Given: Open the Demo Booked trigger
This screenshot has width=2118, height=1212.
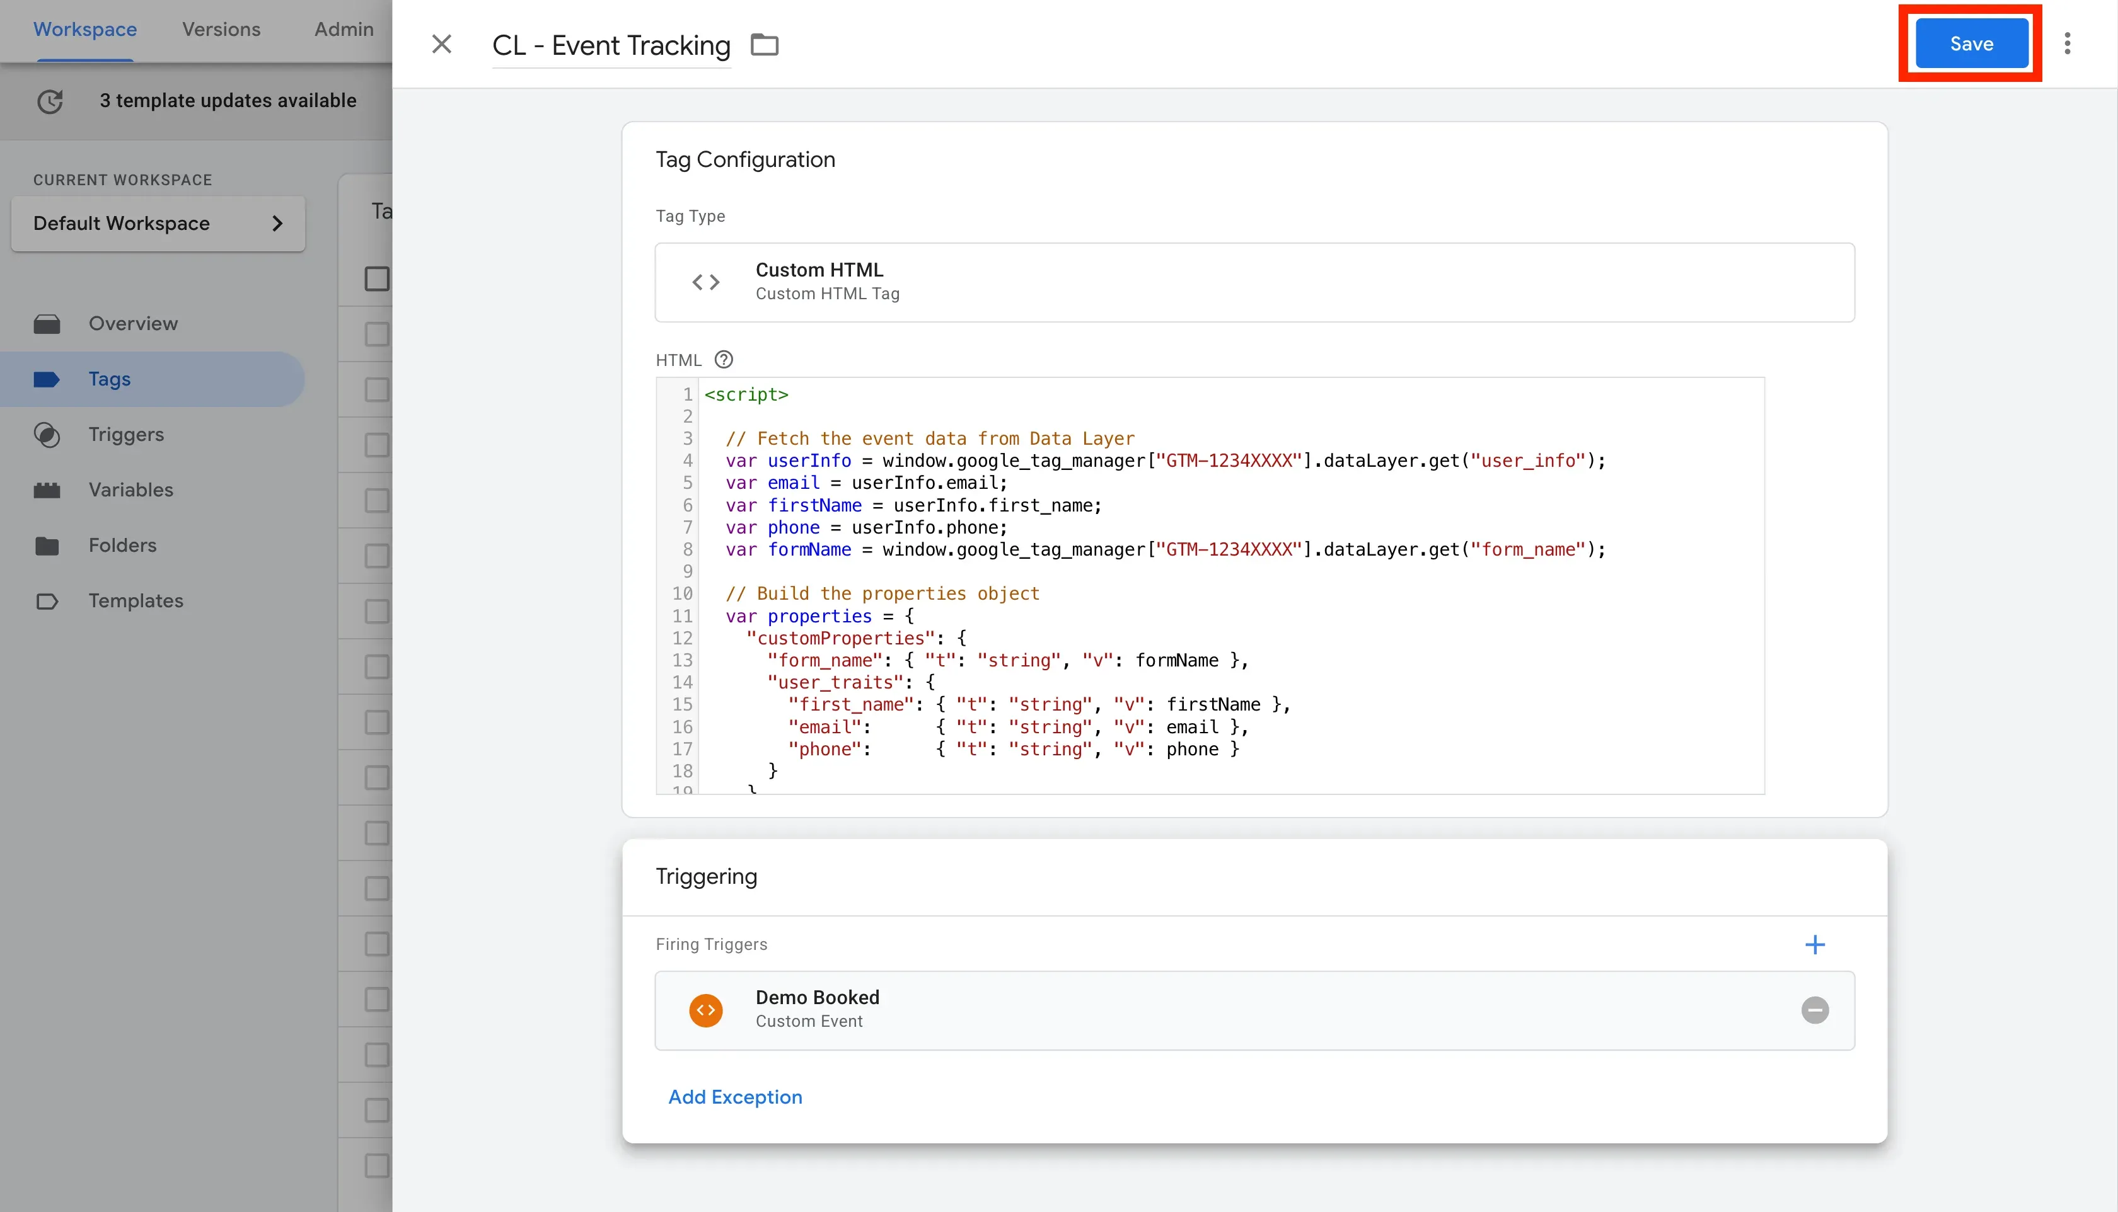Looking at the screenshot, I should click(x=1254, y=1010).
